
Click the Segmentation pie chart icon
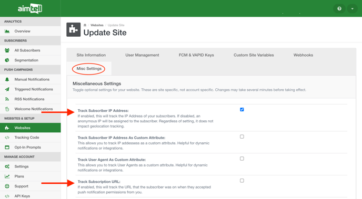[x=7, y=60]
